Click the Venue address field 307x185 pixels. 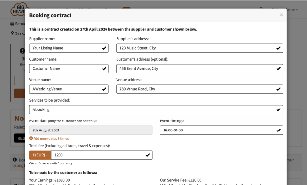tap(200, 89)
